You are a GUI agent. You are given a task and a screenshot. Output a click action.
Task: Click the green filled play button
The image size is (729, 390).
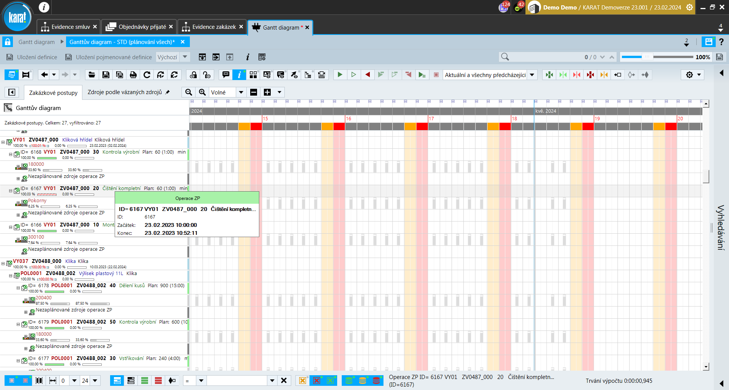pyautogui.click(x=340, y=75)
